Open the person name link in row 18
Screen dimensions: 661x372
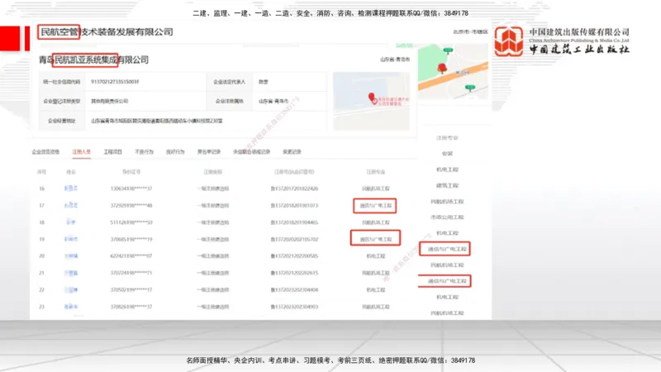click(x=71, y=222)
